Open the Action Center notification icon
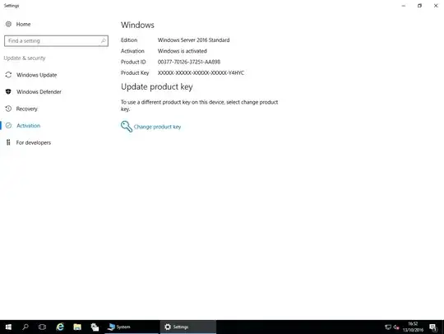The width and height of the screenshot is (444, 334). (x=433, y=327)
